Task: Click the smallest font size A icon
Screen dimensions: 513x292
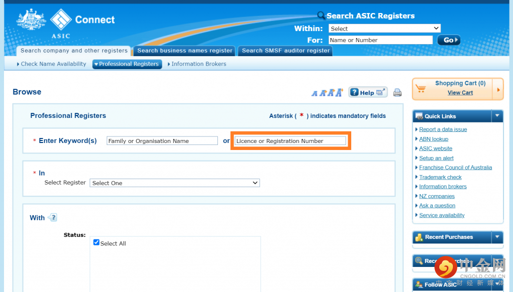Action: click(315, 93)
